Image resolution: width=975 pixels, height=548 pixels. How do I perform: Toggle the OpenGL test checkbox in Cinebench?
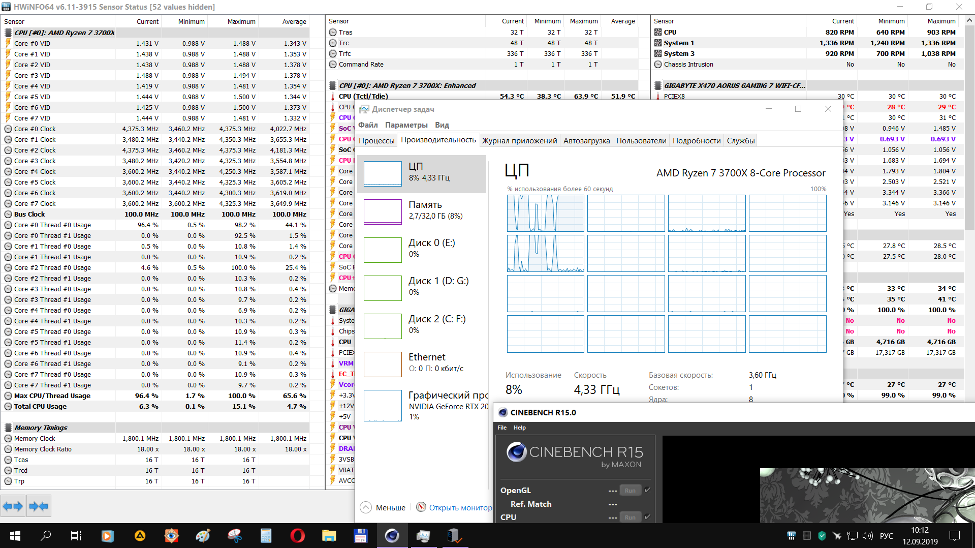coord(647,490)
